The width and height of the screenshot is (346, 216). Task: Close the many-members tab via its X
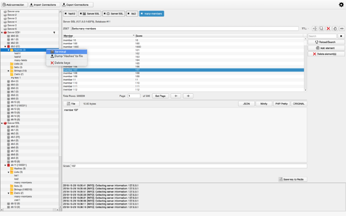point(142,14)
